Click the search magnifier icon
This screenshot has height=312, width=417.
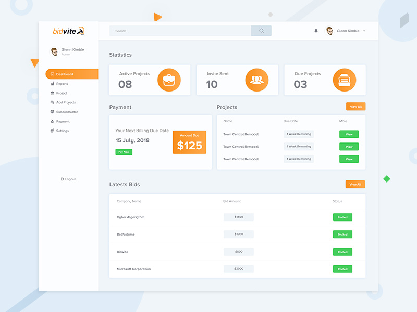tap(261, 31)
